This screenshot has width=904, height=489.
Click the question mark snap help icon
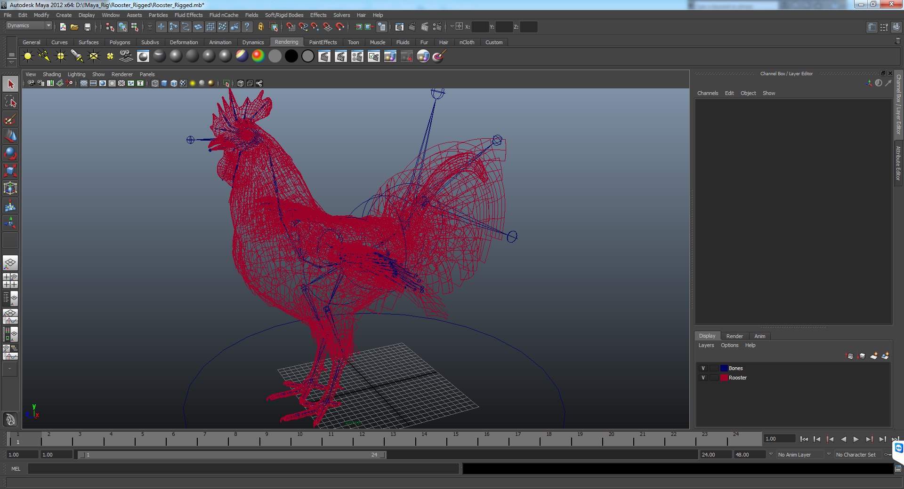tap(247, 27)
